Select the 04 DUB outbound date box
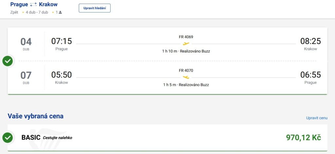This screenshot has width=335, height=154. tap(26, 44)
